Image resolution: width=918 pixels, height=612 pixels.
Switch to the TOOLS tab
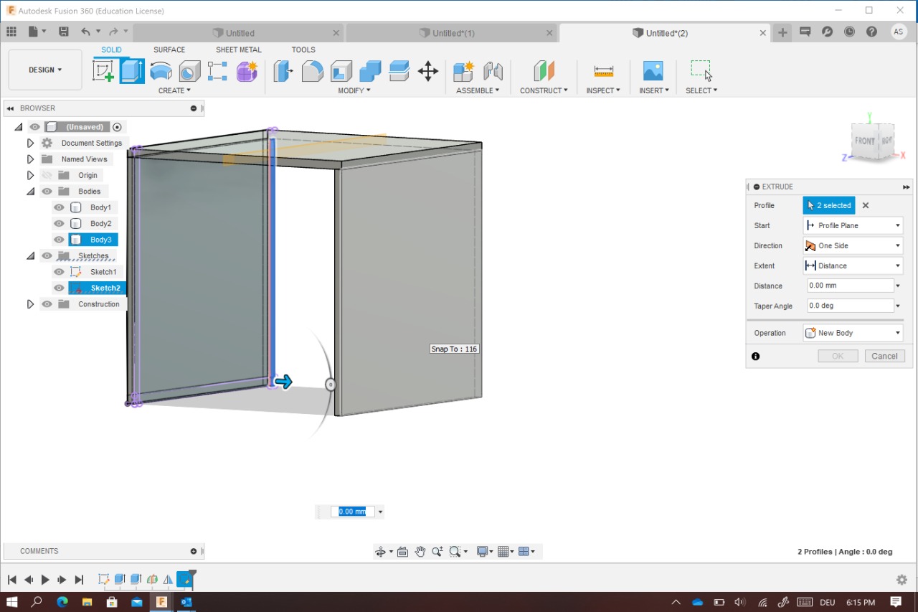pyautogui.click(x=303, y=50)
